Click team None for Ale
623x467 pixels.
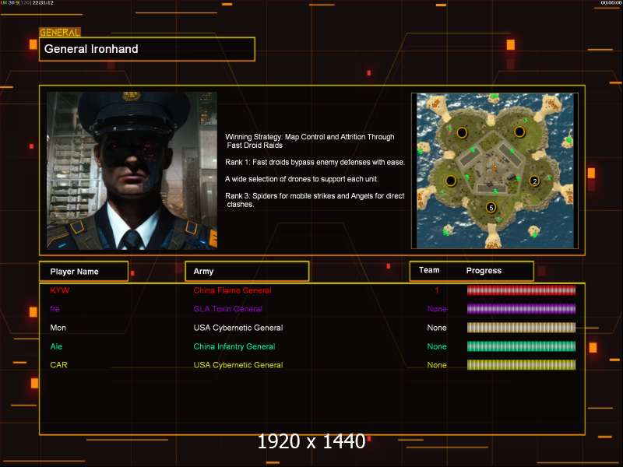[437, 346]
